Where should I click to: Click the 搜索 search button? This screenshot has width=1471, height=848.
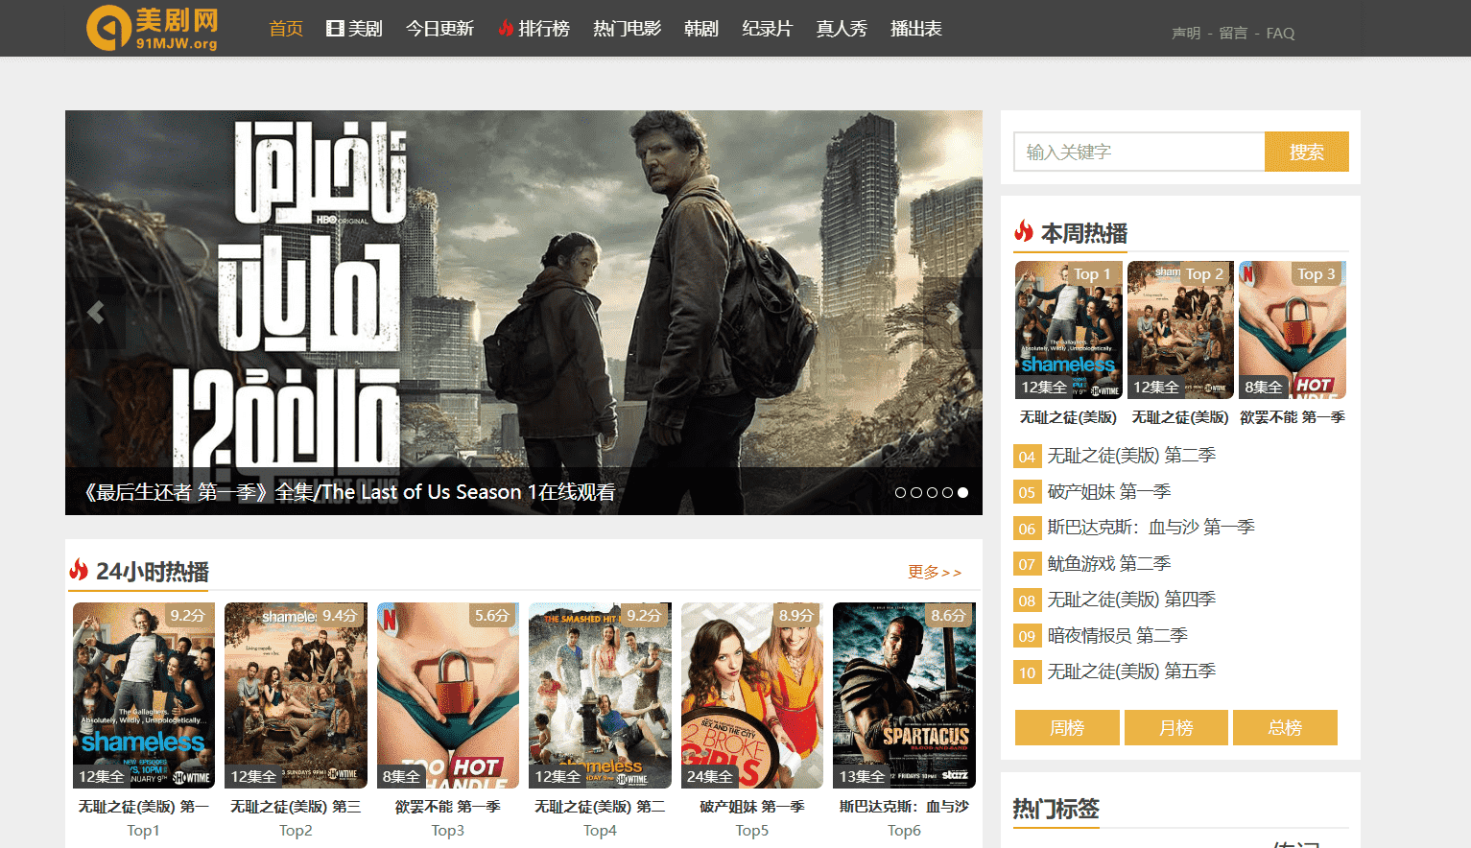point(1307,152)
